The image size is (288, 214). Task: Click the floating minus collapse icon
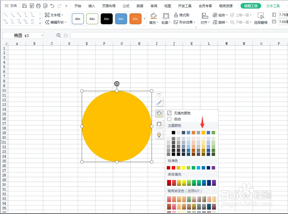coord(159,94)
